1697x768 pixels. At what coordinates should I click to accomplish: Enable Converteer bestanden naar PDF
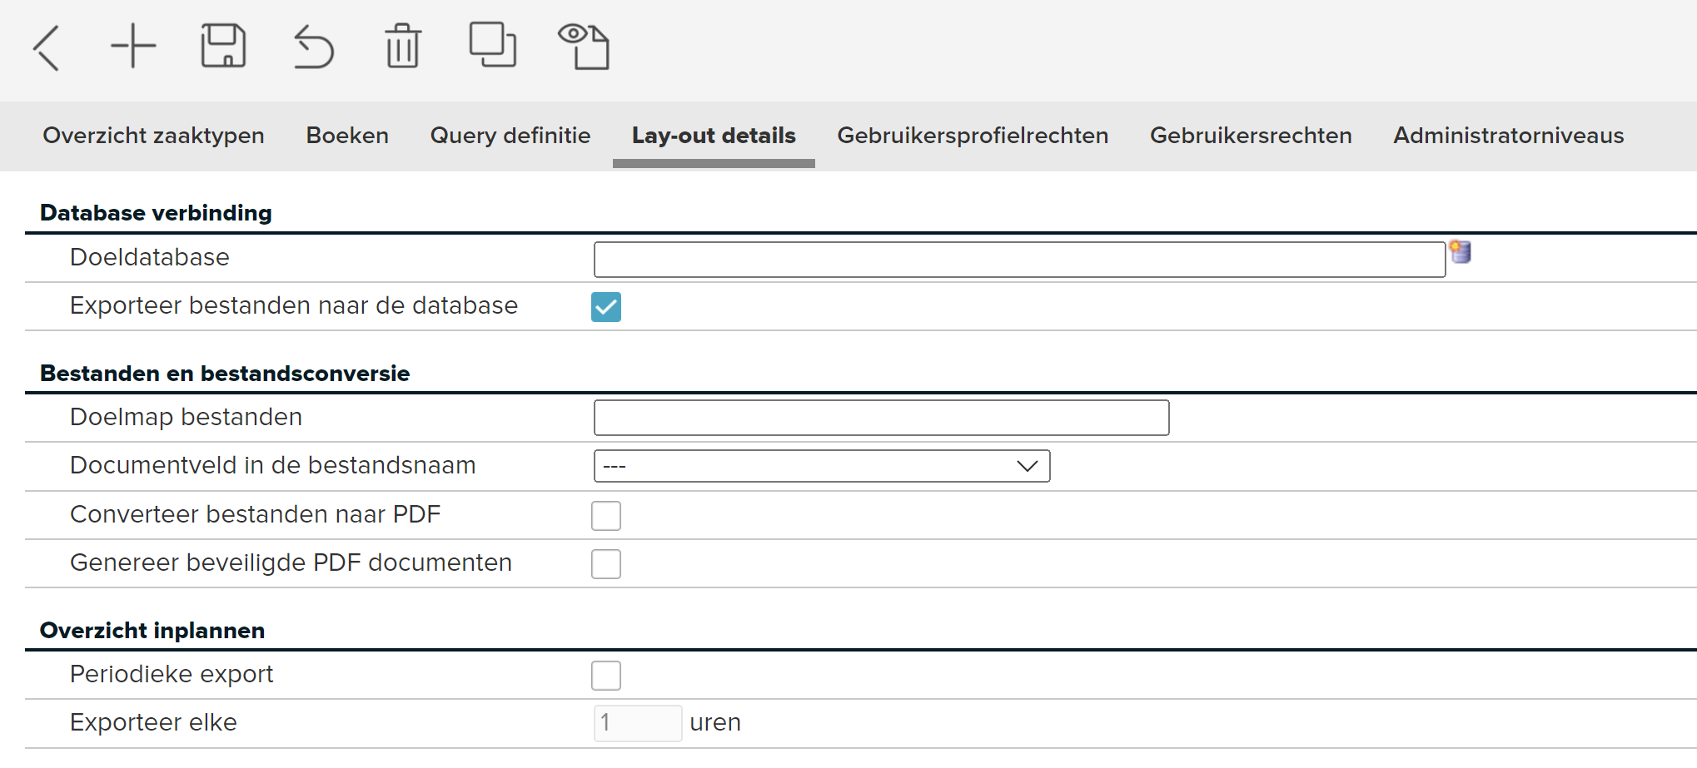606,516
